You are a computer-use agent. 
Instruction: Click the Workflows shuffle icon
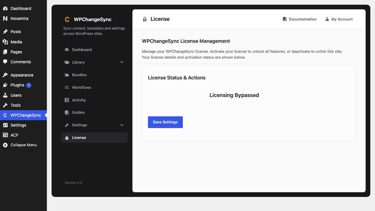point(67,87)
